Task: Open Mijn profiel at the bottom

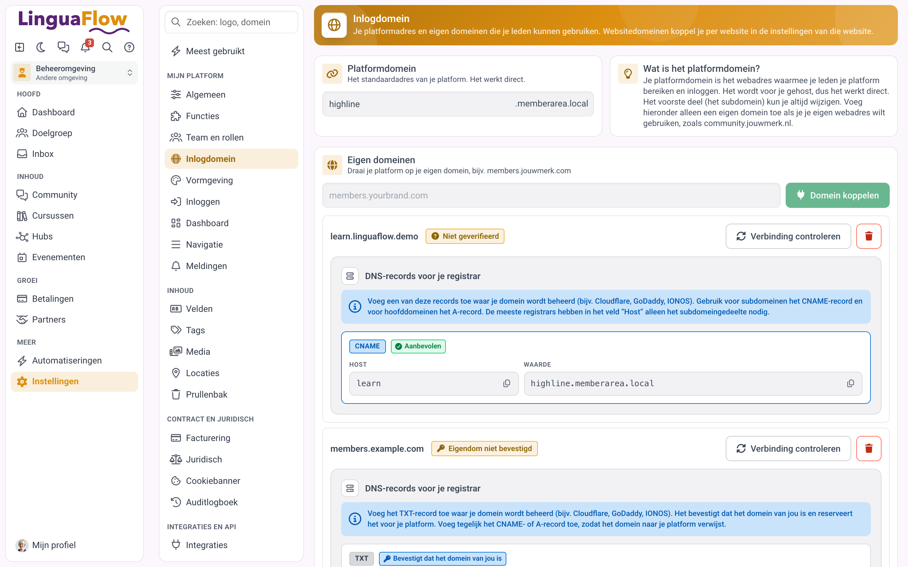Action: tap(74, 545)
